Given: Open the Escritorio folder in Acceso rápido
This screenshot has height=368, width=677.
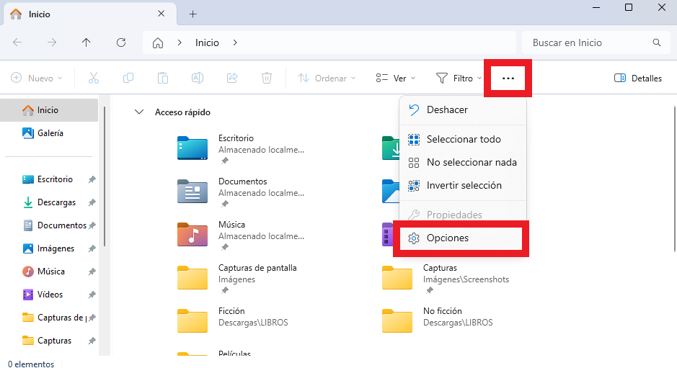Looking at the screenshot, I should click(x=193, y=148).
